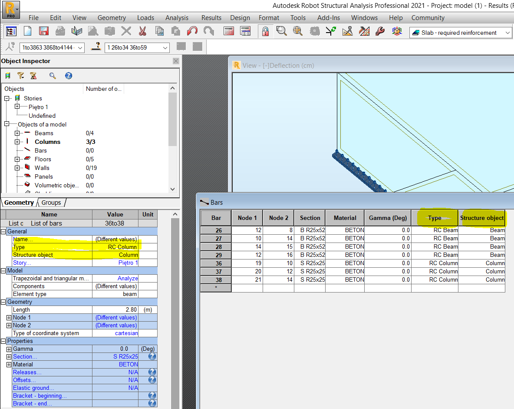The image size is (514, 409).
Task: Click the Save diskette toolbar icon
Action: click(x=44, y=31)
